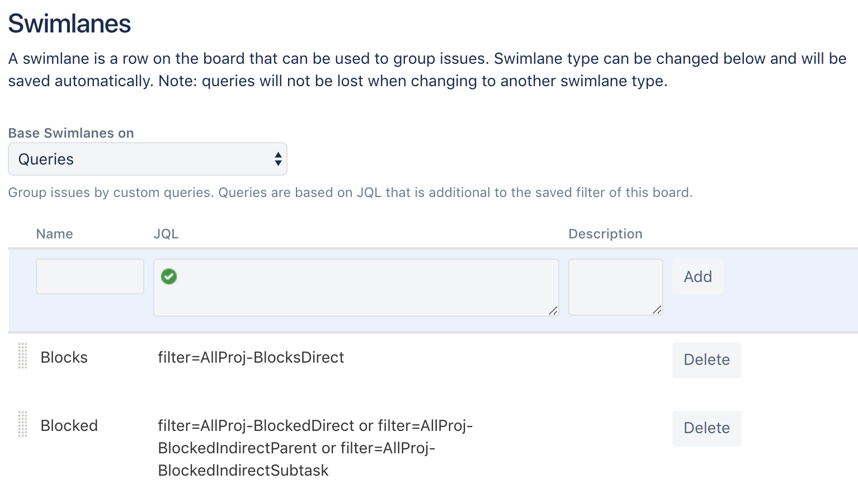Click the JQL column header

pos(166,234)
